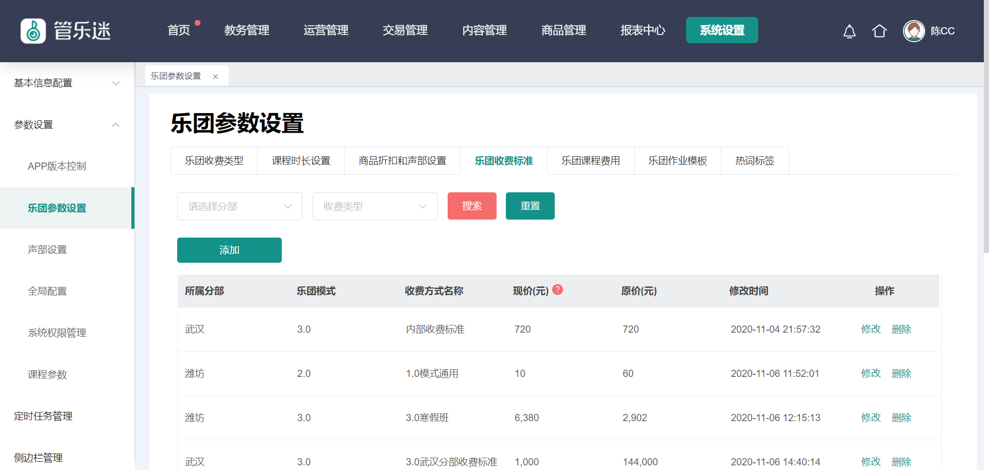
Task: Click the home house icon
Action: [879, 31]
